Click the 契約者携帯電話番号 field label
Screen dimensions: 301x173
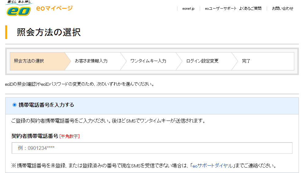click(x=35, y=136)
